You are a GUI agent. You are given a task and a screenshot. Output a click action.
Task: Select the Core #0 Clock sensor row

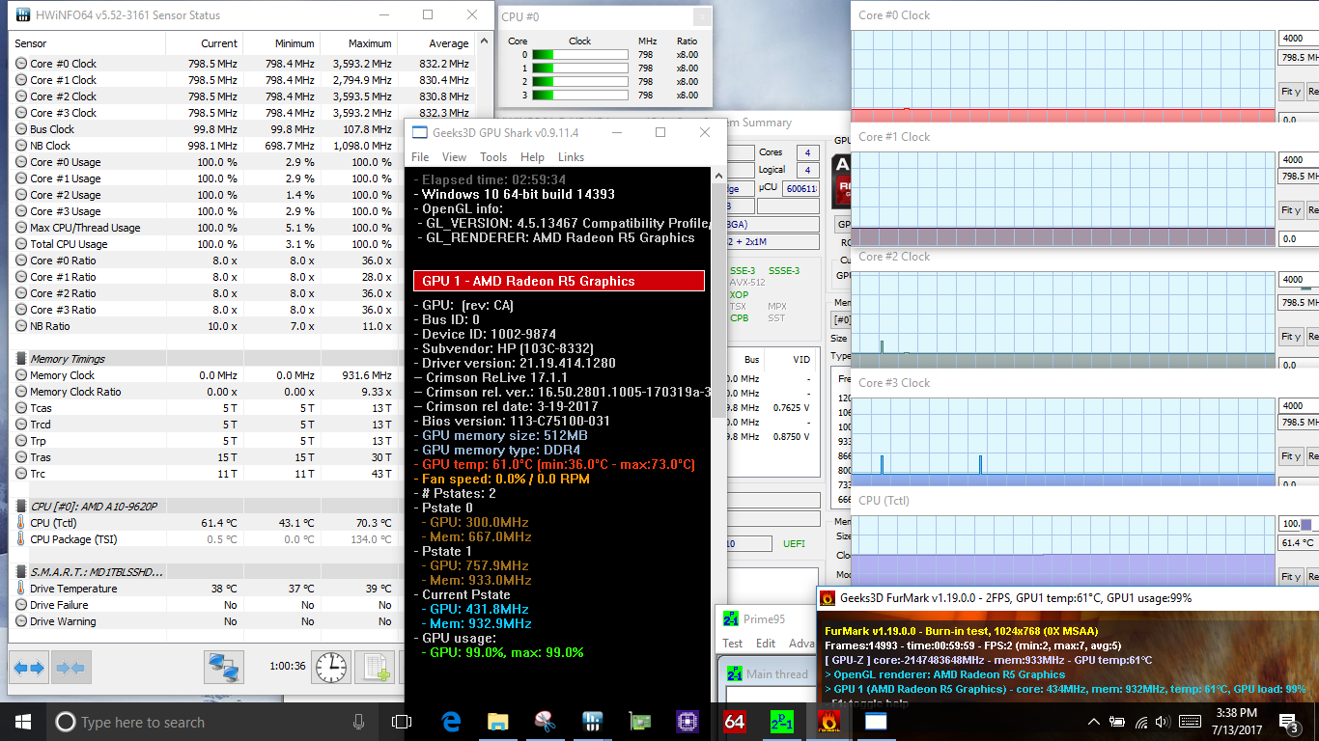(x=243, y=64)
